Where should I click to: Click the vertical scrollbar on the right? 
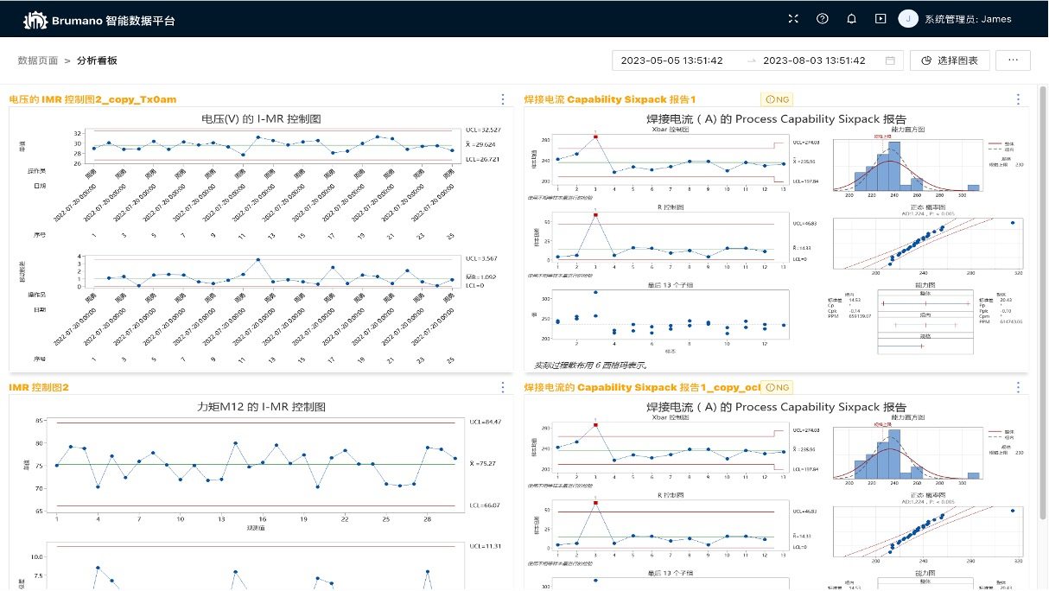(1043, 259)
